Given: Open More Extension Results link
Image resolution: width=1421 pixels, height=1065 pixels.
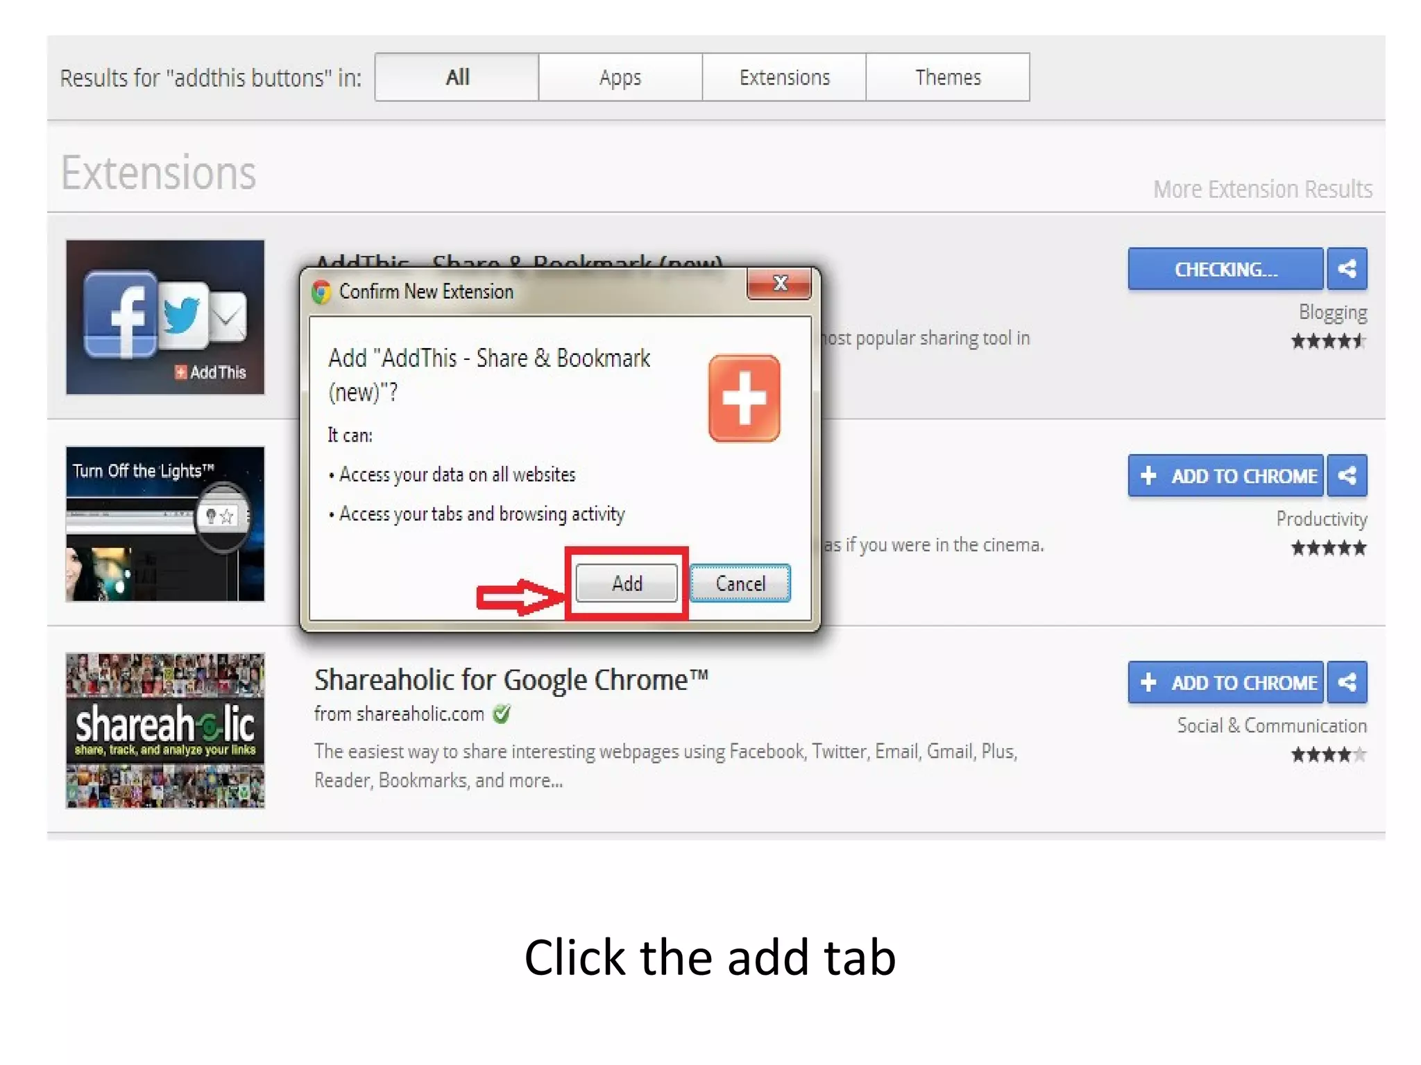Looking at the screenshot, I should pyautogui.click(x=1263, y=189).
